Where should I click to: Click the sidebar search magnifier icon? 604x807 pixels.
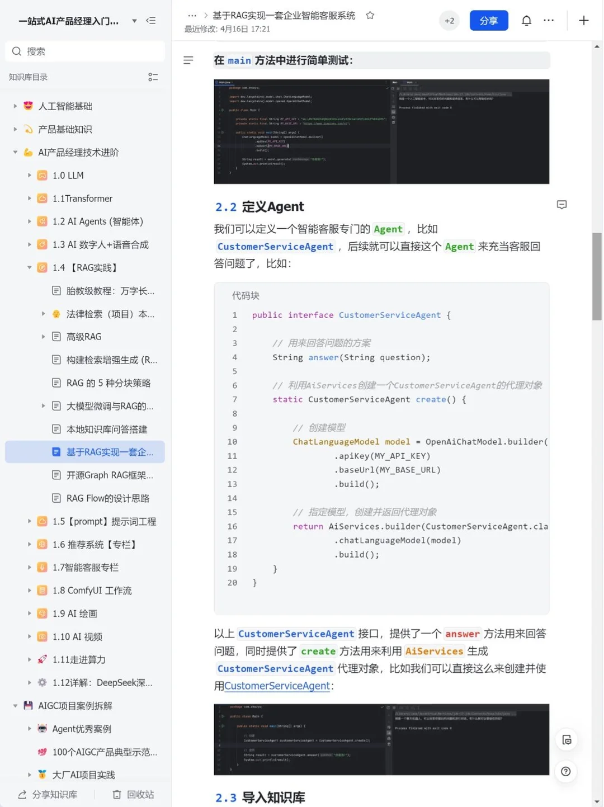[x=17, y=51]
